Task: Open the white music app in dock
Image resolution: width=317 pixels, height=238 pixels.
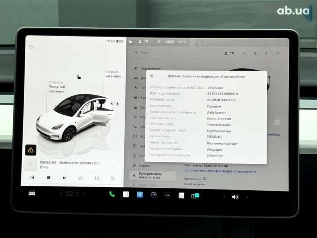Action: coord(126,194)
